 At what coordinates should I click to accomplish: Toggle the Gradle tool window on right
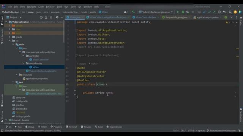pos(241,21)
